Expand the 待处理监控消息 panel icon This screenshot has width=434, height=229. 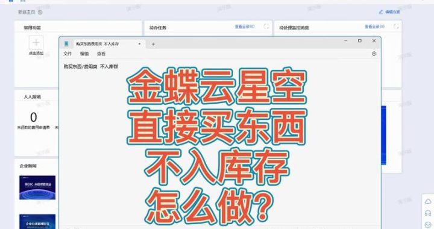pos(396,27)
